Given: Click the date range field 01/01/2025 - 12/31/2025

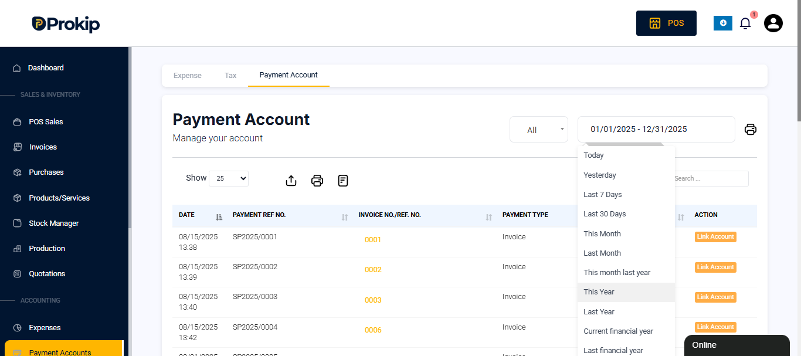Looking at the screenshot, I should pyautogui.click(x=656, y=130).
